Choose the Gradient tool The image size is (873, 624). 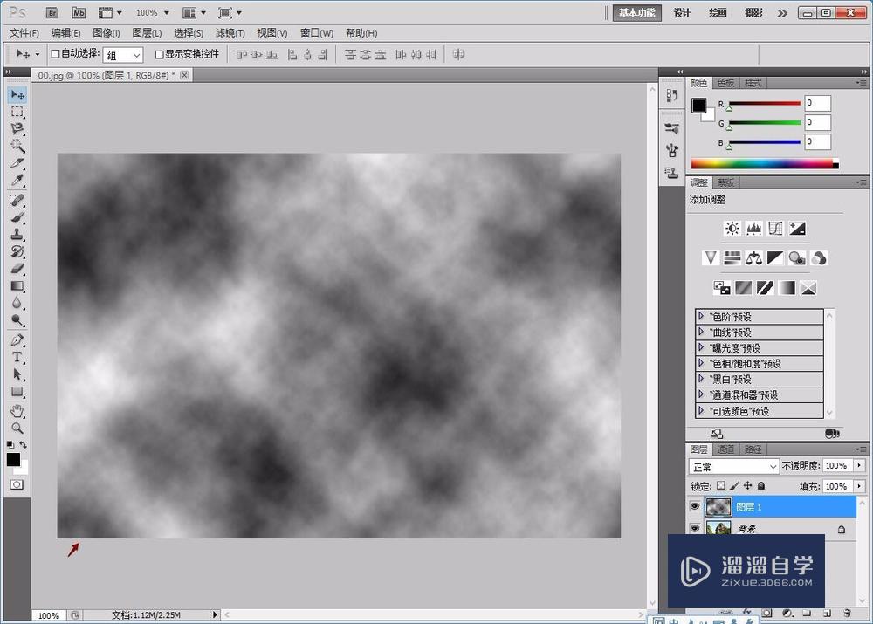tap(17, 286)
